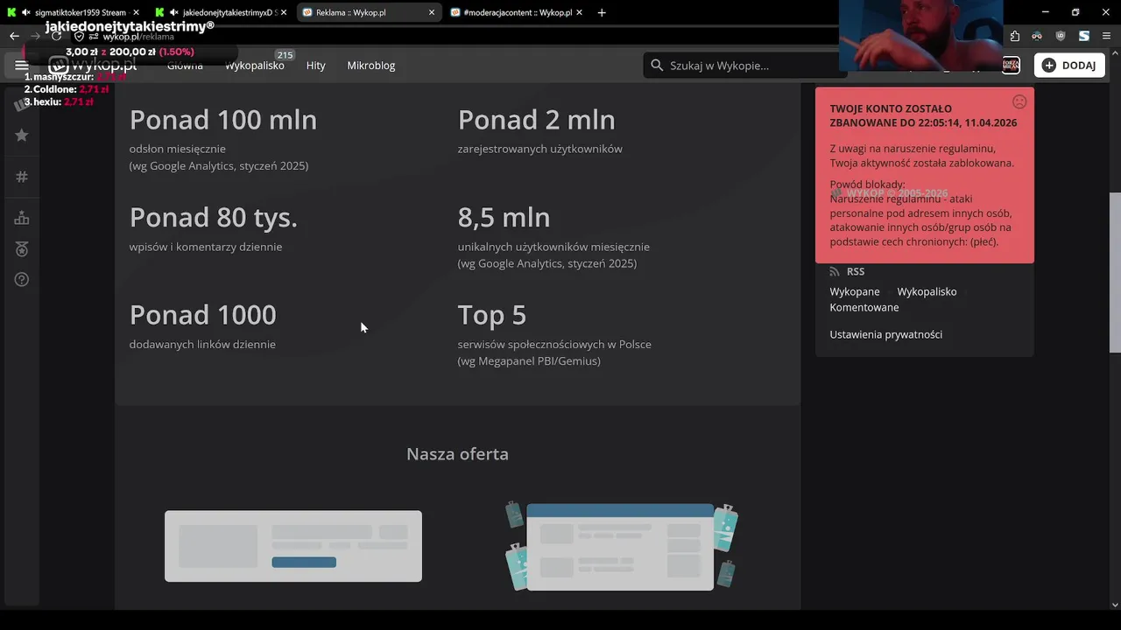
Task: Switch to jakiedonejtytakiestrimyxD tab
Action: click(x=222, y=13)
